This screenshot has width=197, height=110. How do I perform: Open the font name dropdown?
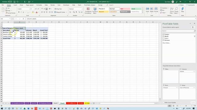click(30, 9)
